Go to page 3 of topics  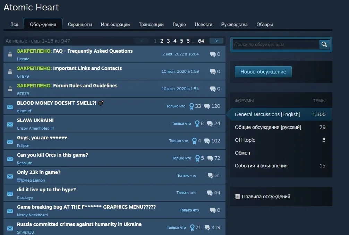coord(168,41)
